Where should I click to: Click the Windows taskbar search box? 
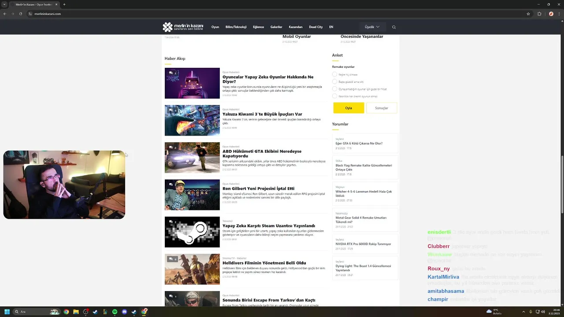coord(37,312)
